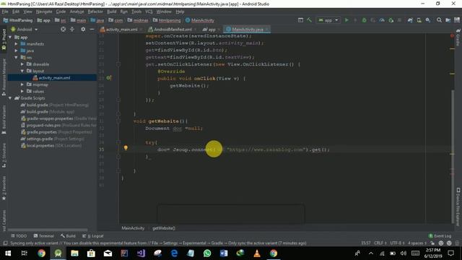Viewport: 462px width, 260px height.
Task: Click the UTF-8 encoding in status bar
Action: pos(398,243)
